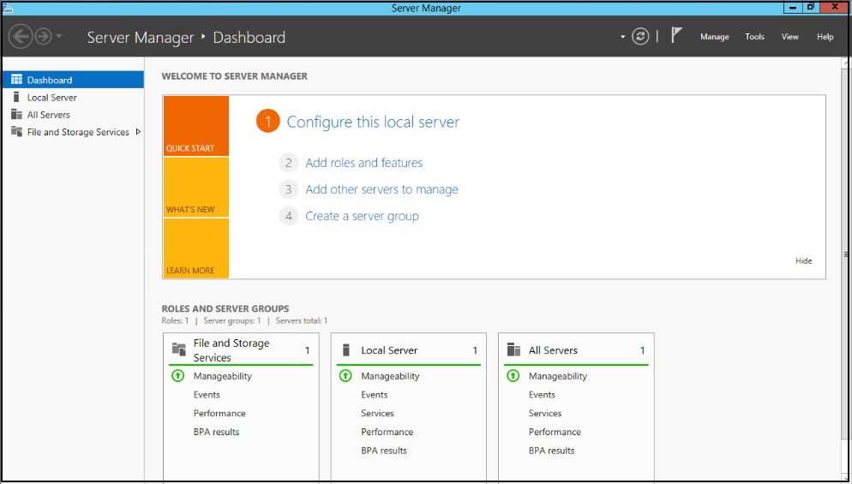Select the Learn More tile
The image size is (852, 484).
pyautogui.click(x=196, y=248)
